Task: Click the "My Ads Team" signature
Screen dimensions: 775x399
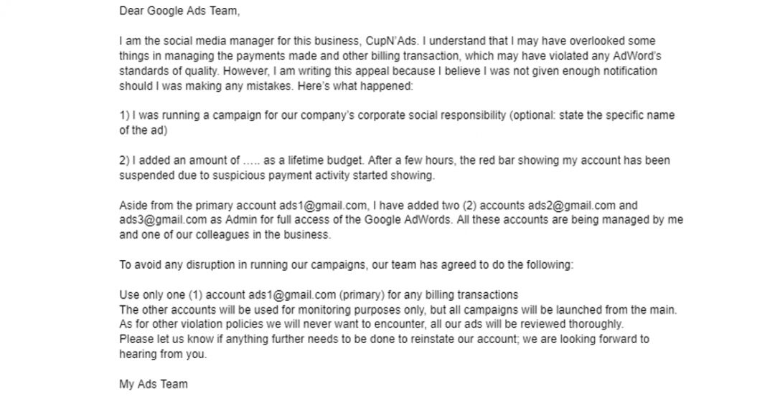Action: [154, 385]
